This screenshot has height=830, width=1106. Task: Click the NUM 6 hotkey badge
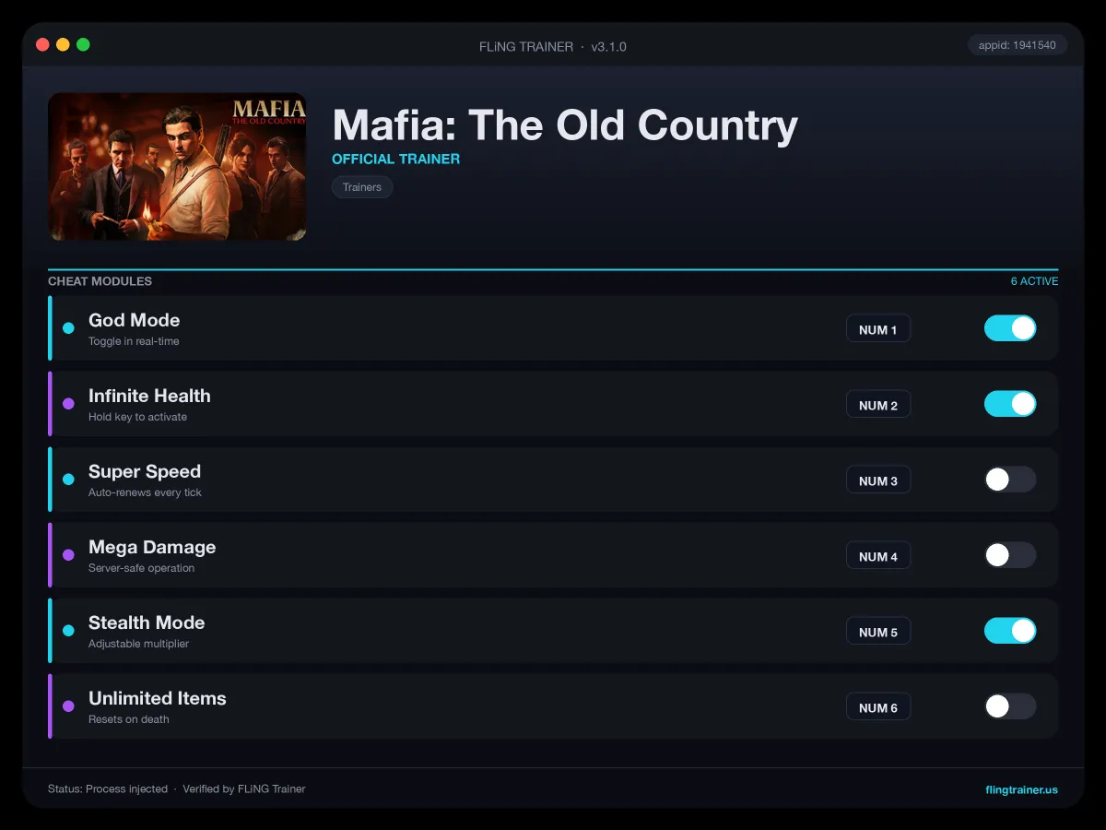pos(878,707)
